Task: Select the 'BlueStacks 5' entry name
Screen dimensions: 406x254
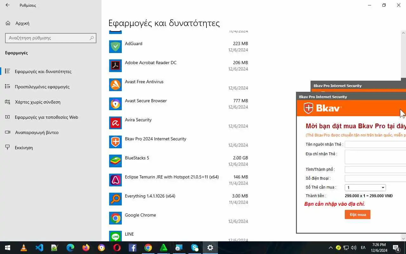Action: coord(137,158)
